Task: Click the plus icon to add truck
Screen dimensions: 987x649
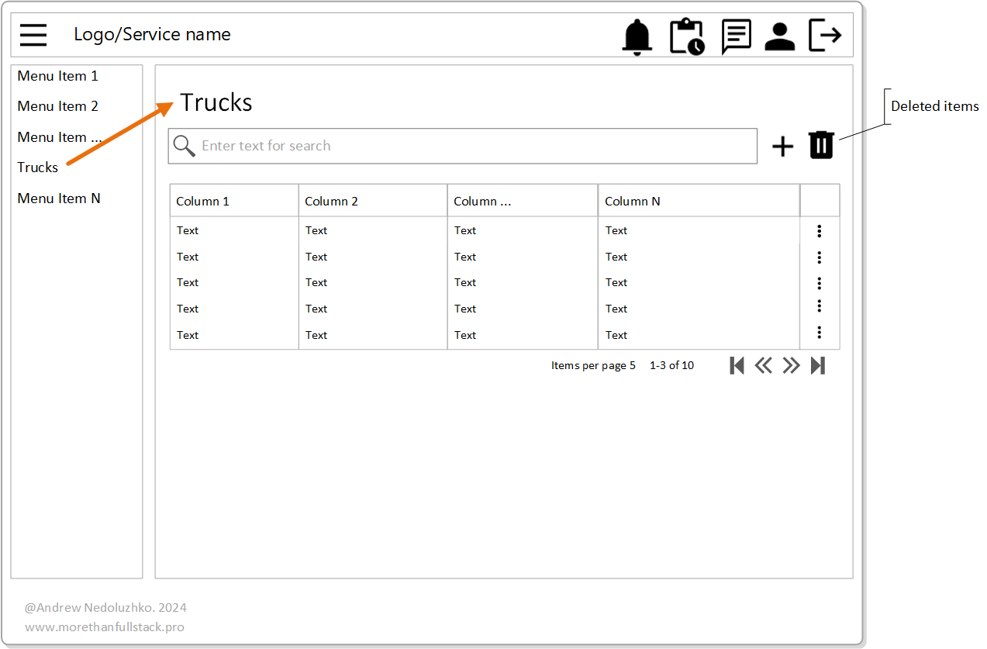Action: pyautogui.click(x=783, y=147)
